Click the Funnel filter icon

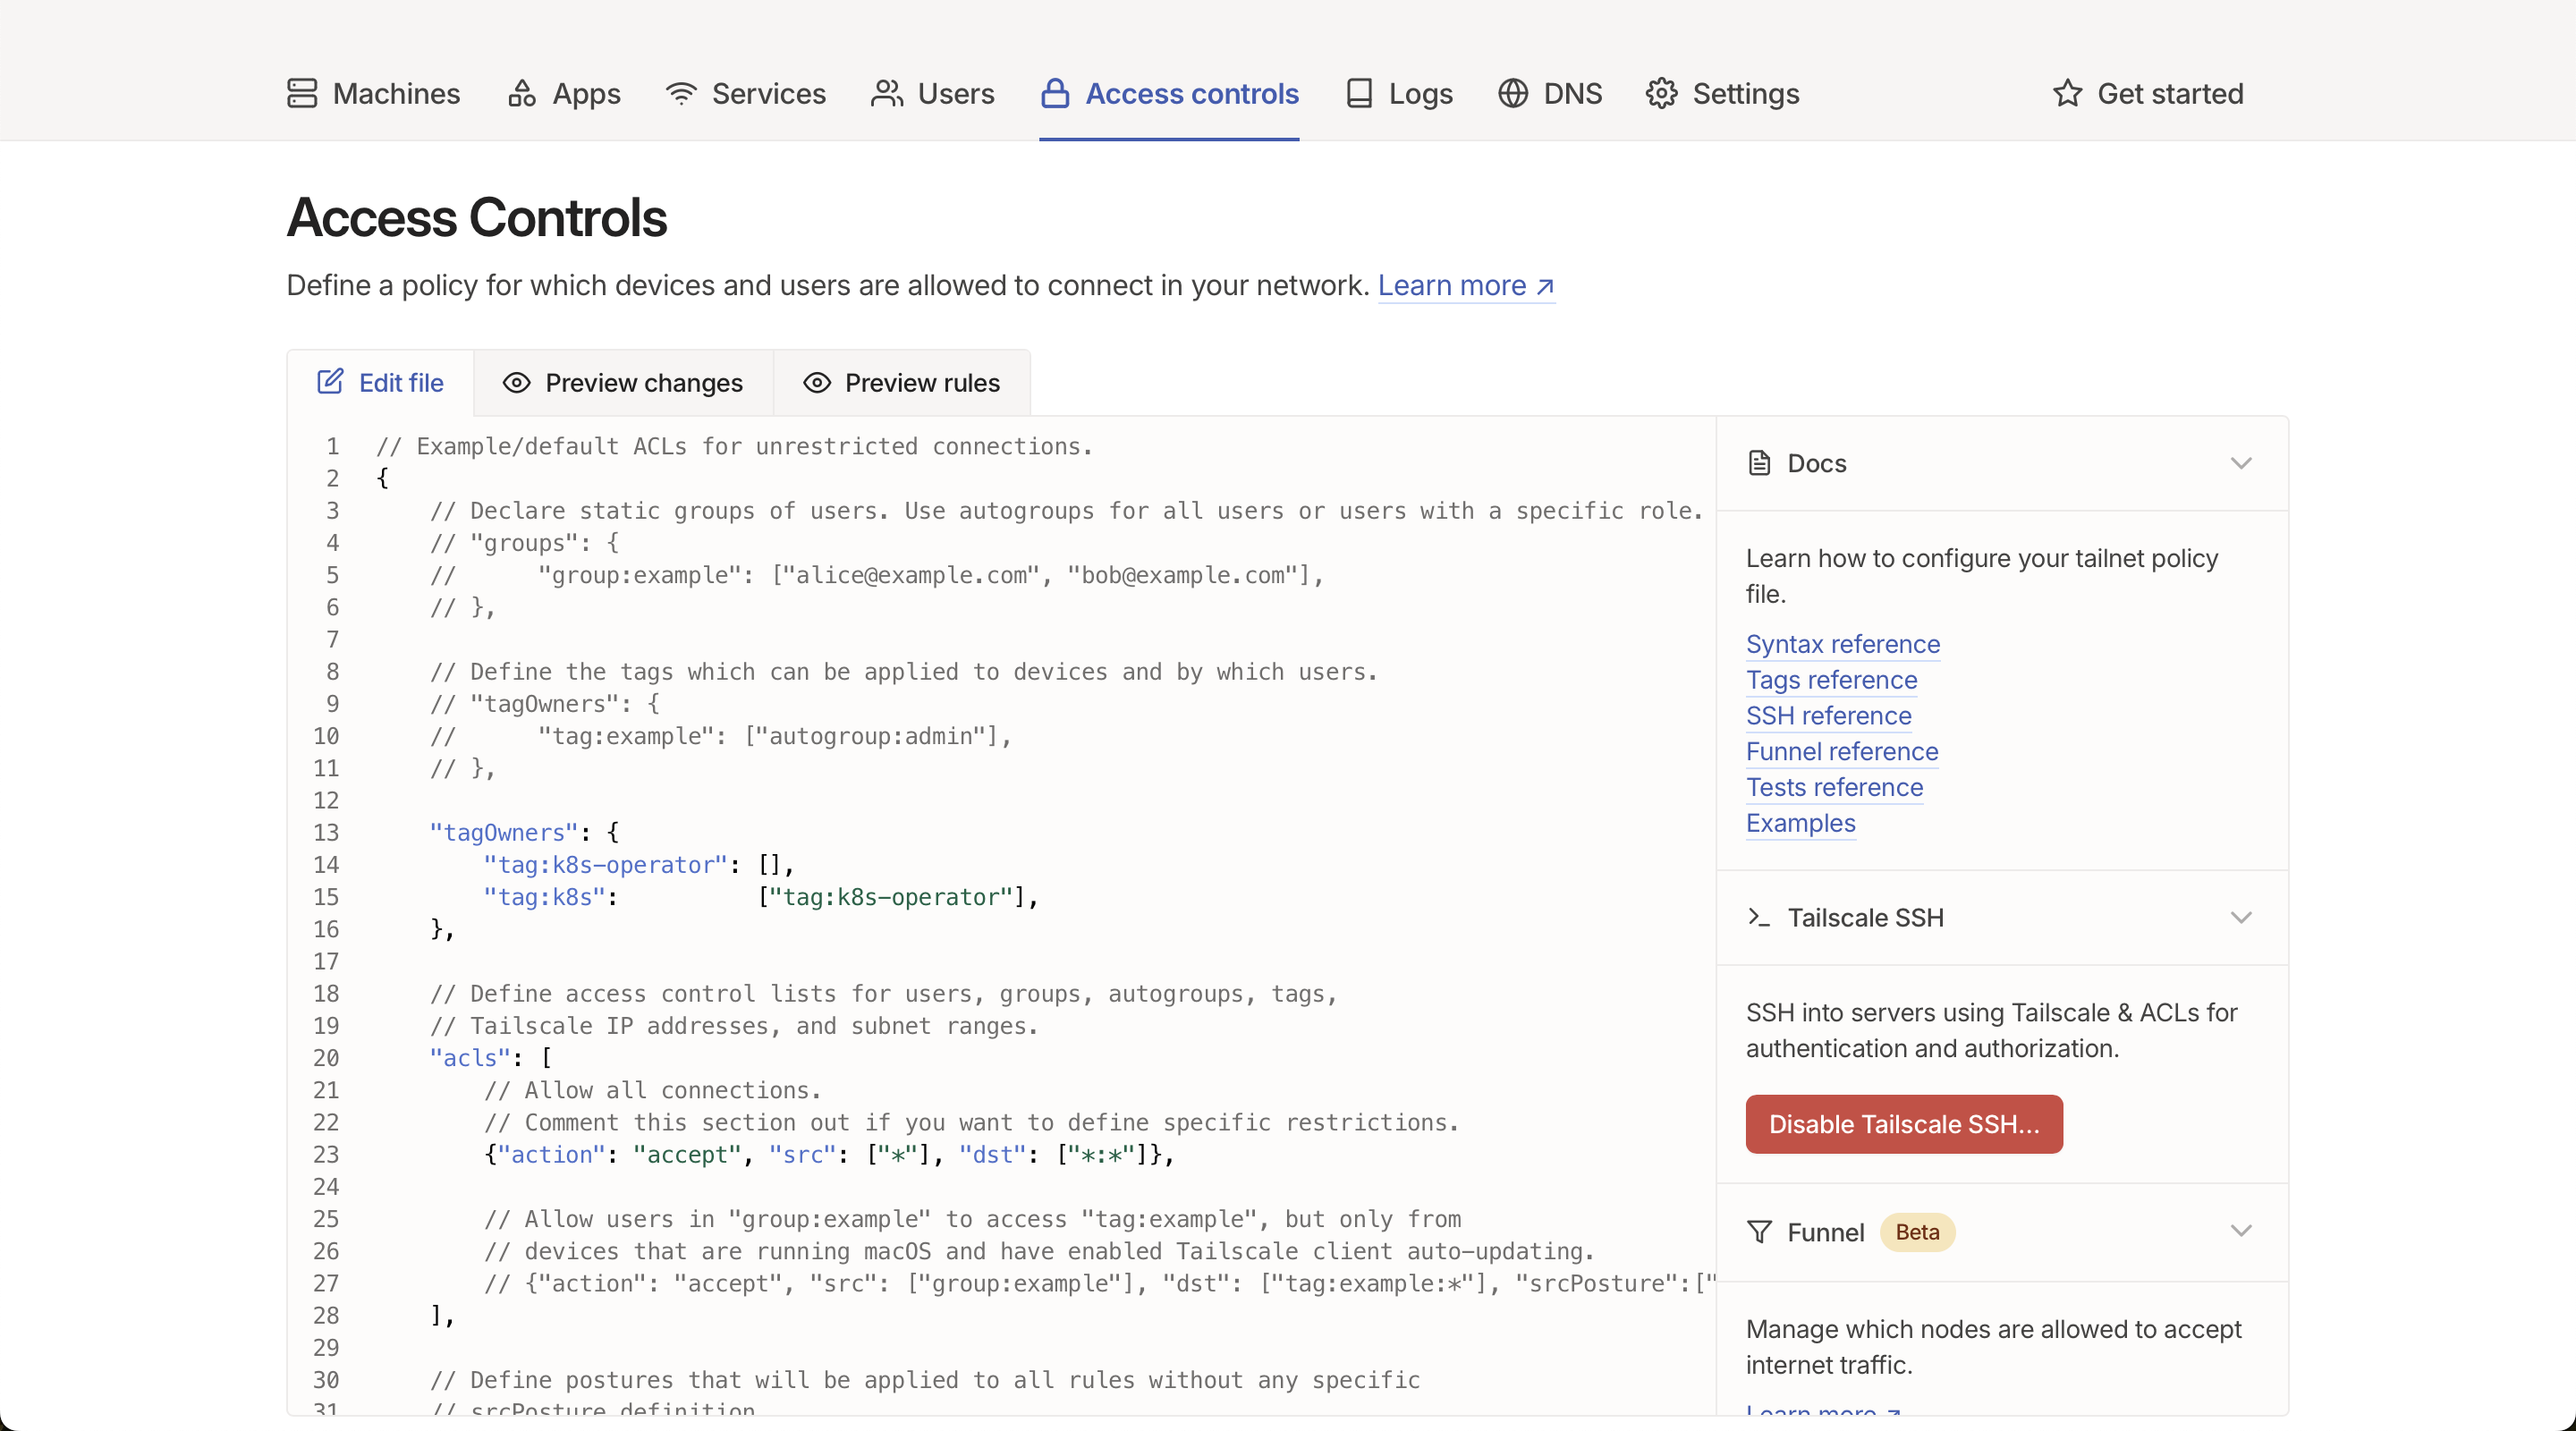pyautogui.click(x=1759, y=1231)
